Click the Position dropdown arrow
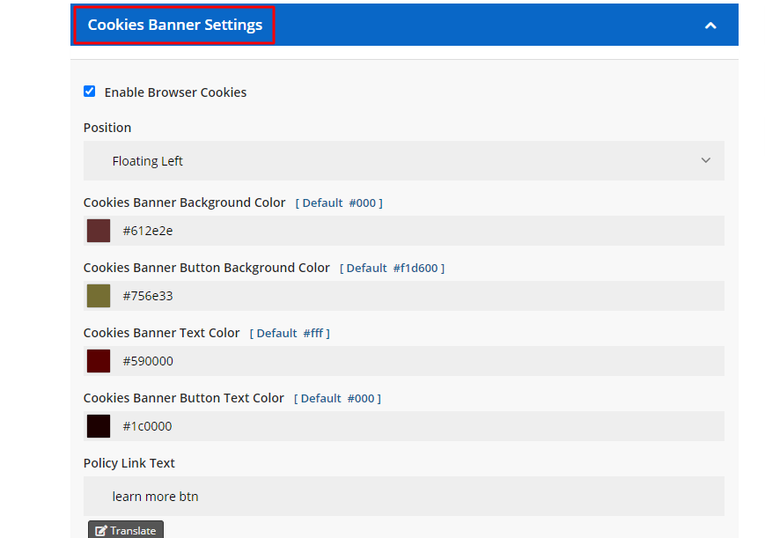 (705, 161)
